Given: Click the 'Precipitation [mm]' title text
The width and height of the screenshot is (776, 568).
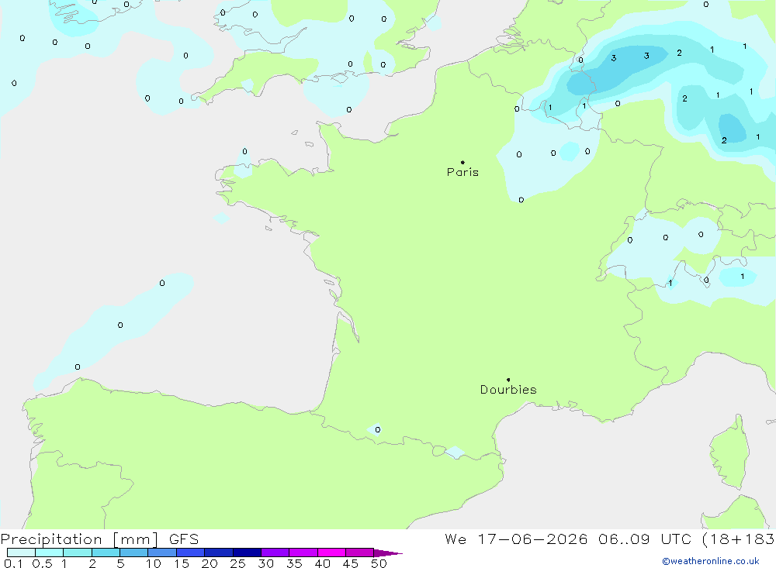Looking at the screenshot, I should [x=80, y=539].
